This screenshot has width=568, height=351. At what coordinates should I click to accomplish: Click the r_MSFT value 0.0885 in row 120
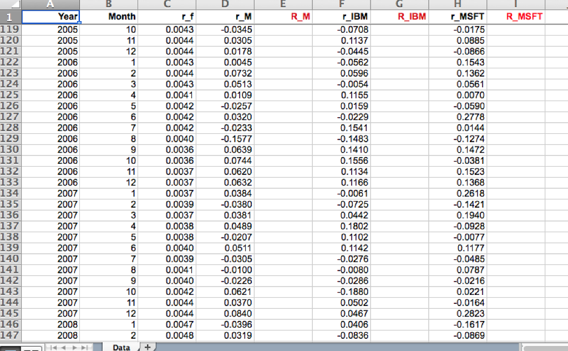pyautogui.click(x=470, y=41)
